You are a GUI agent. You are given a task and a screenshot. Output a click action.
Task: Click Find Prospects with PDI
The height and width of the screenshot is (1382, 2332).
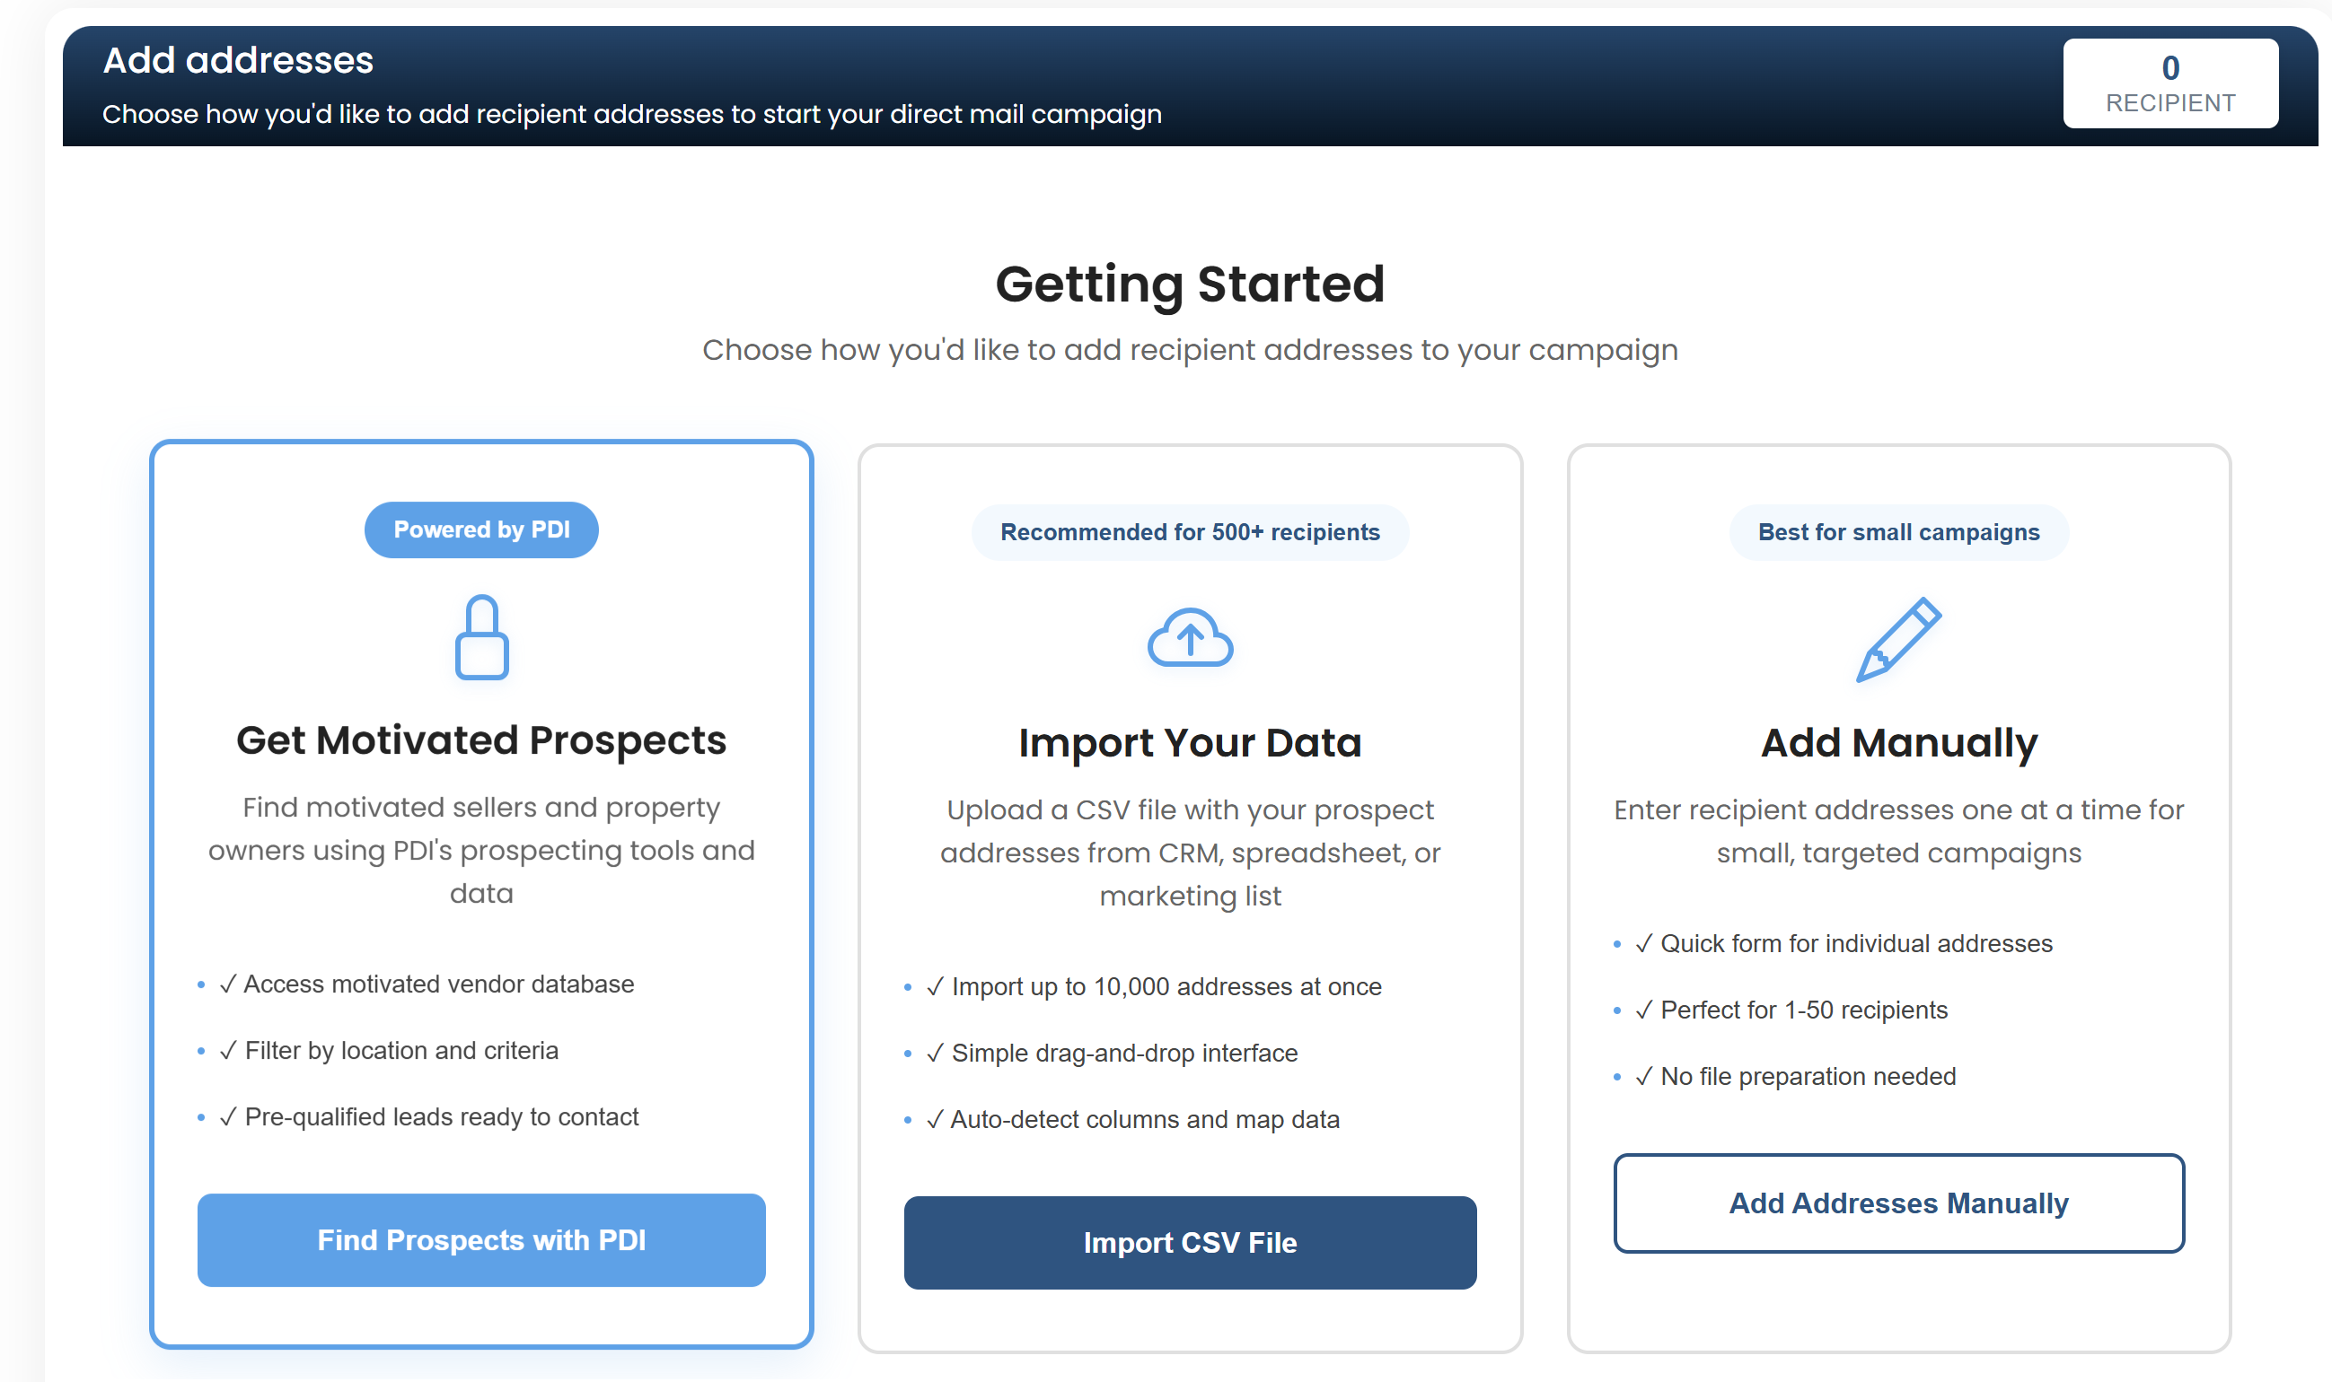pos(480,1239)
